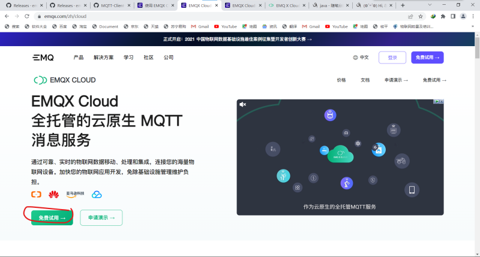Switch to the Hi tab
The image size is (480, 257).
[374, 5]
